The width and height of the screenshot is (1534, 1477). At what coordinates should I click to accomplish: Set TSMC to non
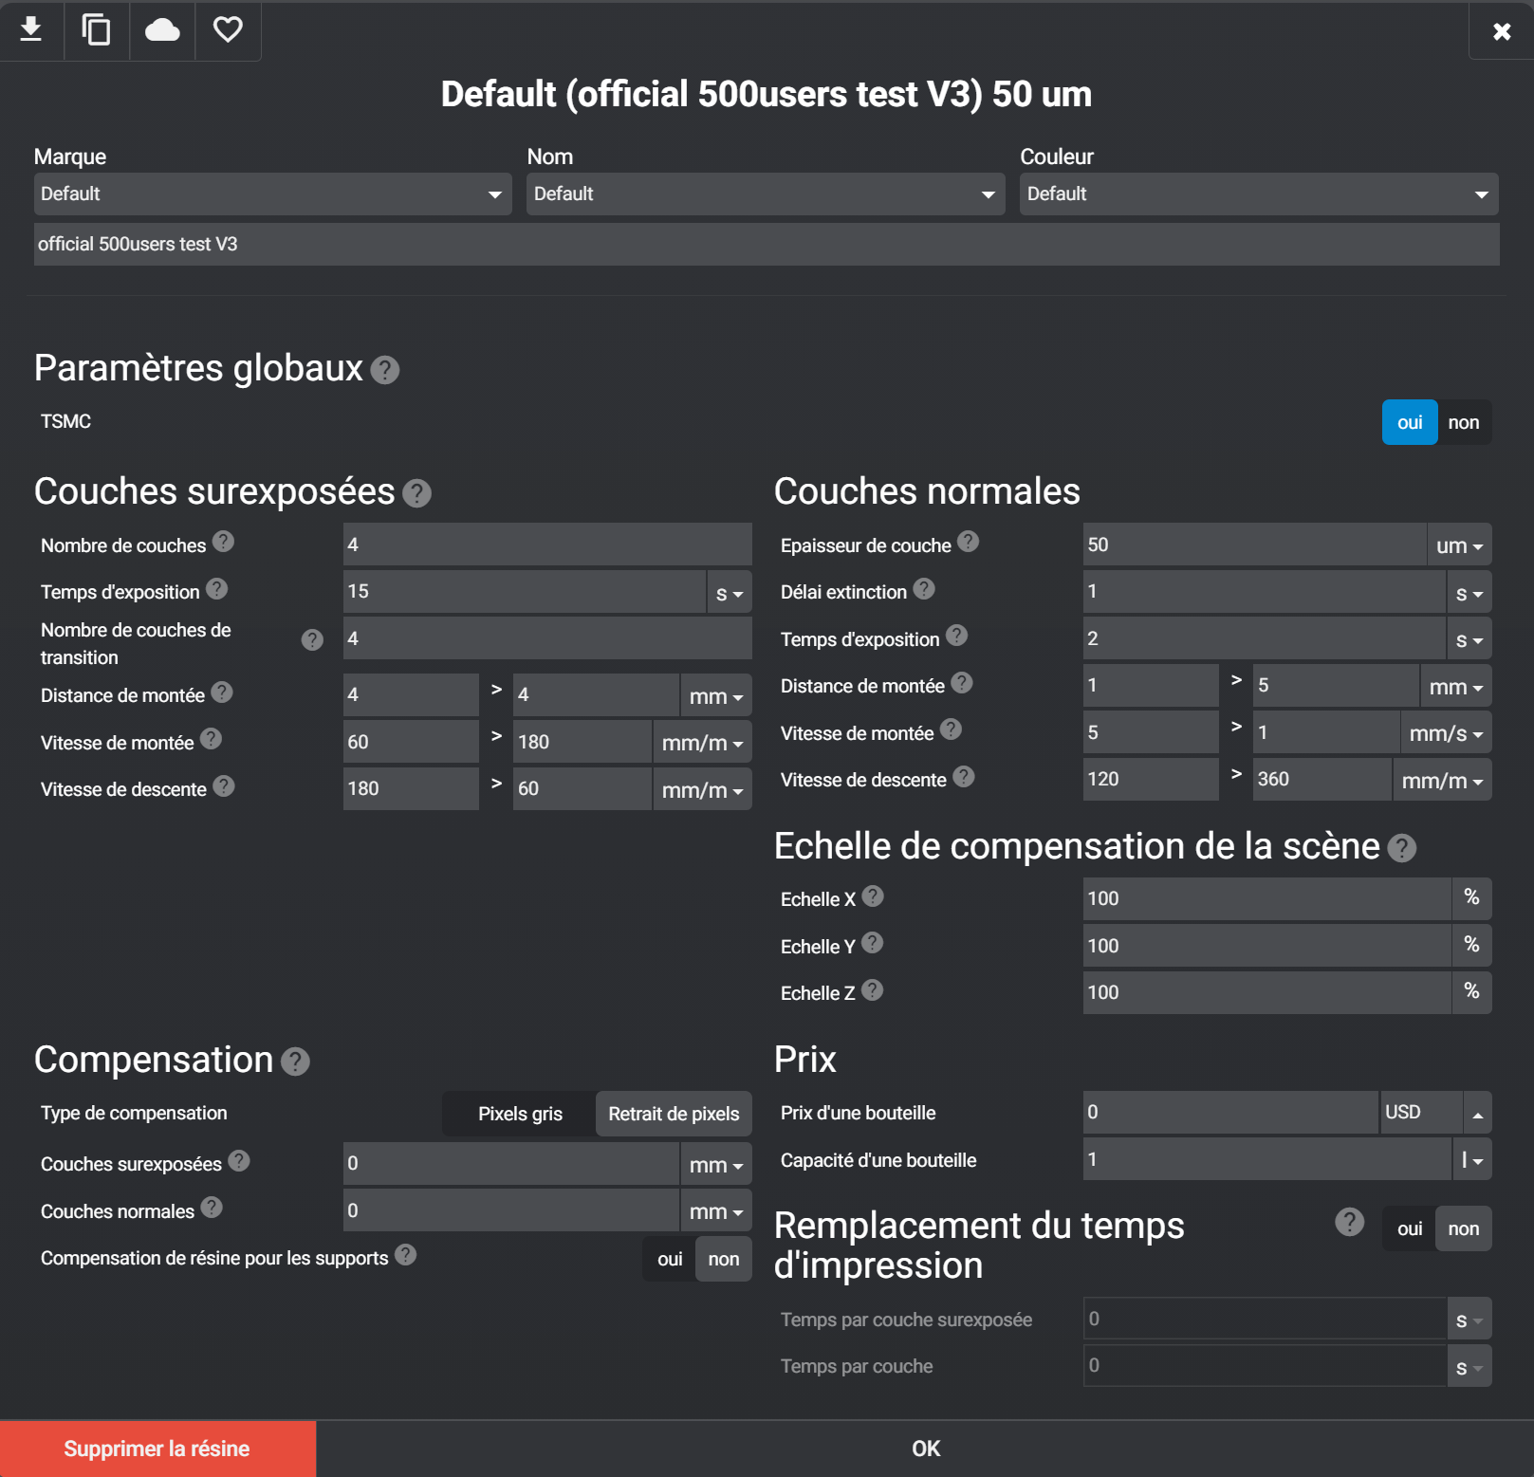coord(1464,422)
